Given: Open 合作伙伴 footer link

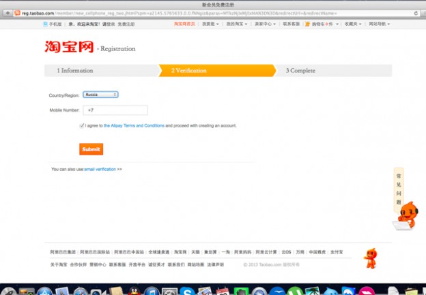Looking at the screenshot, I should click(79, 264).
